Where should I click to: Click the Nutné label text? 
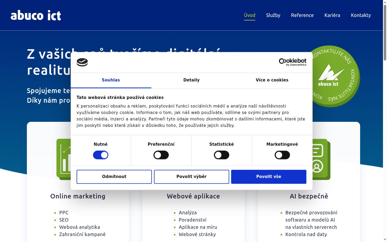pos(101,144)
